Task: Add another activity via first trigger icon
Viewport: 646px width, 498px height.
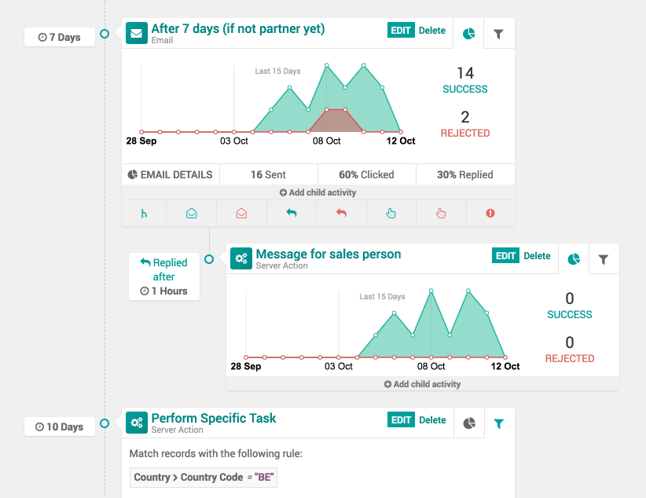Action: [x=144, y=214]
